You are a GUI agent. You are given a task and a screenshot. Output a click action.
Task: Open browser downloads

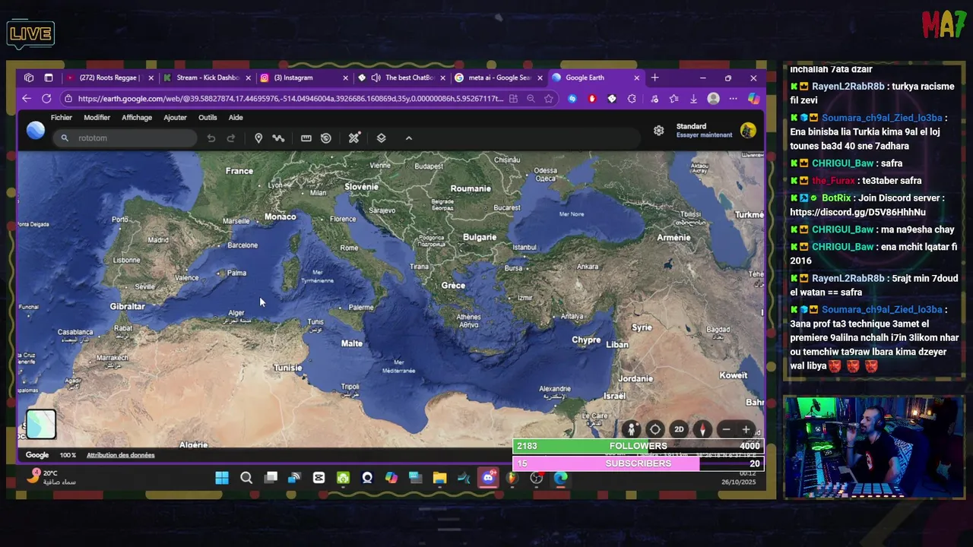(693, 99)
